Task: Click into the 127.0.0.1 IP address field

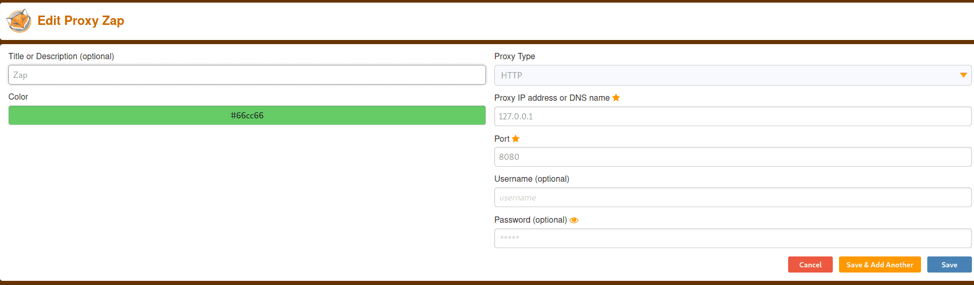Action: click(x=733, y=116)
